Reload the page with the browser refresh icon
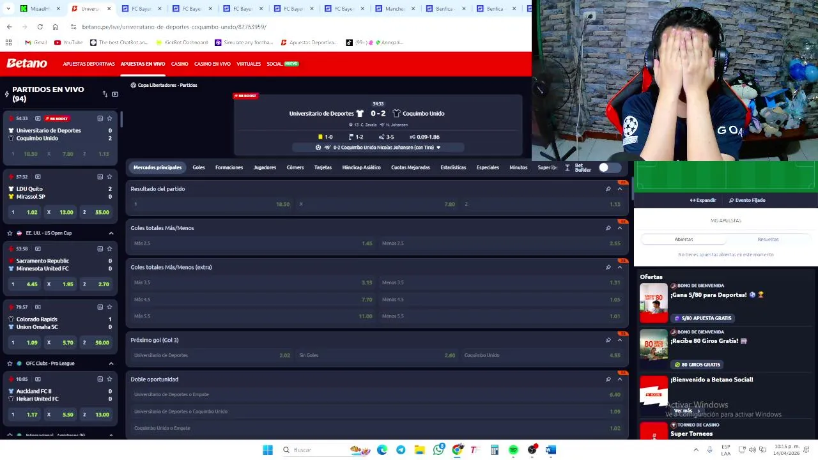818x460 pixels. 40,27
